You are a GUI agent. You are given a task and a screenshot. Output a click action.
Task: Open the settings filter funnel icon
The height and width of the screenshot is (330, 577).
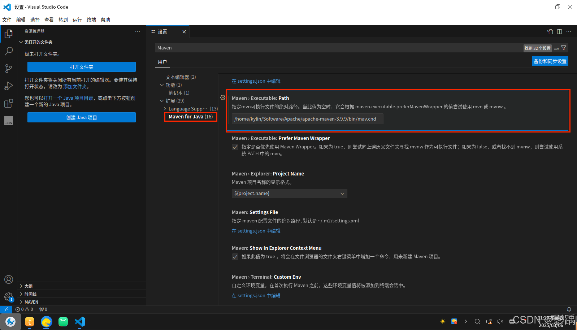coord(564,48)
